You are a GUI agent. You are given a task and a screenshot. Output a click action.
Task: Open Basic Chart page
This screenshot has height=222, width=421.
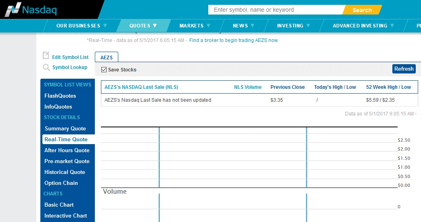[x=59, y=205]
